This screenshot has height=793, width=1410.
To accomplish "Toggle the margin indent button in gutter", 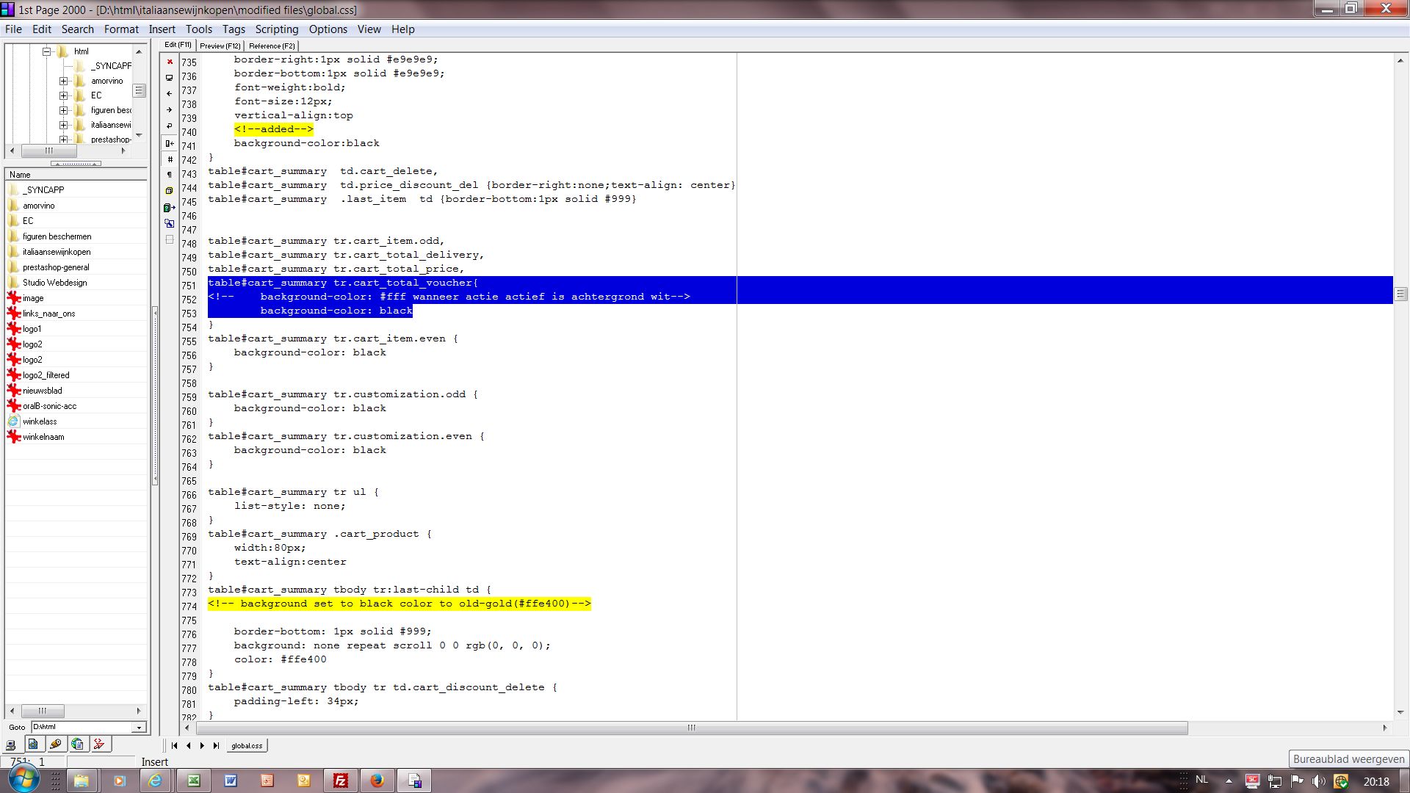I will point(170,143).
